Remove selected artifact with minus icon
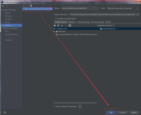The height and width of the screenshot is (115, 141). tap(27, 6)
